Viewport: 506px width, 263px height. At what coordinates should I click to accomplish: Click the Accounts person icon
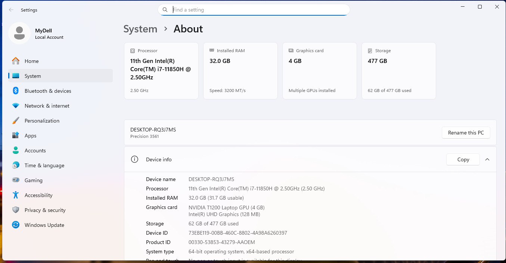point(16,150)
